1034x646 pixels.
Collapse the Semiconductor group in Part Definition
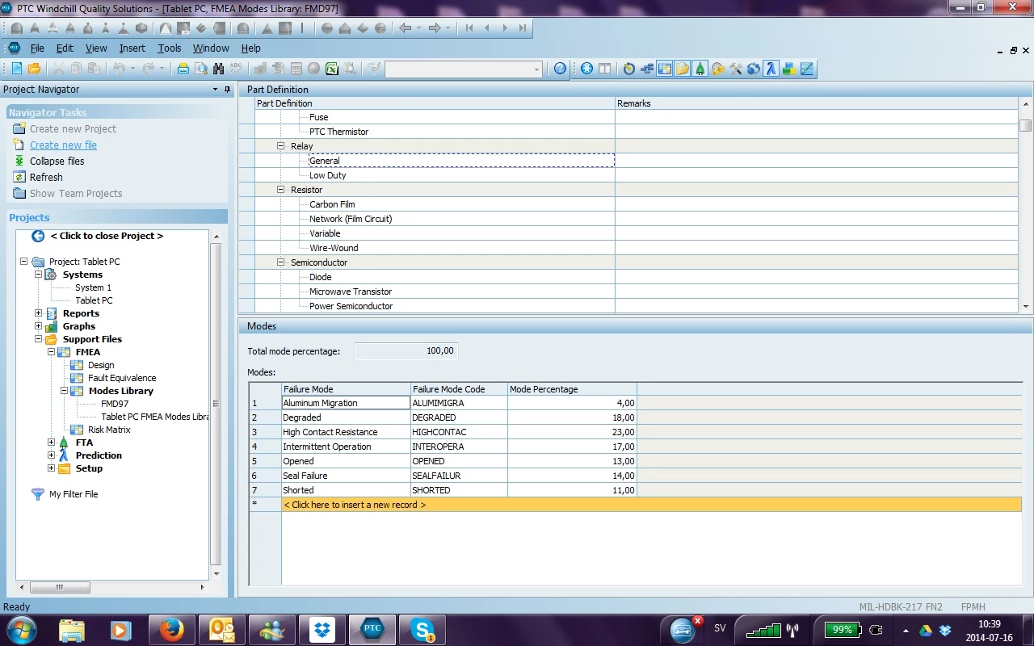pos(281,262)
